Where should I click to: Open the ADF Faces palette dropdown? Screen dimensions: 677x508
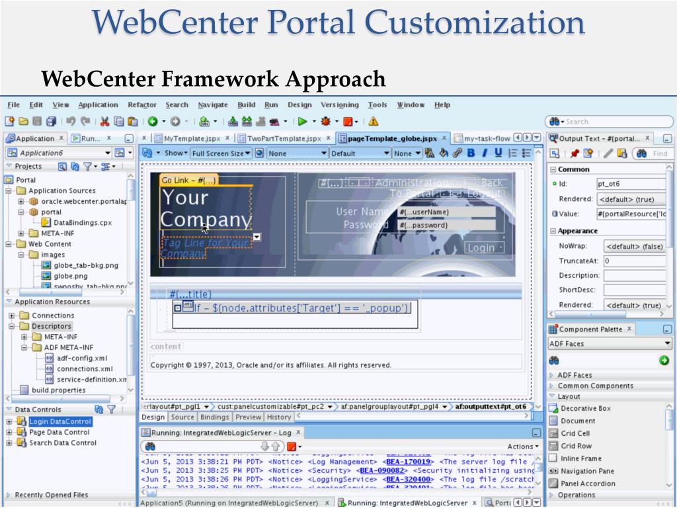(x=610, y=343)
